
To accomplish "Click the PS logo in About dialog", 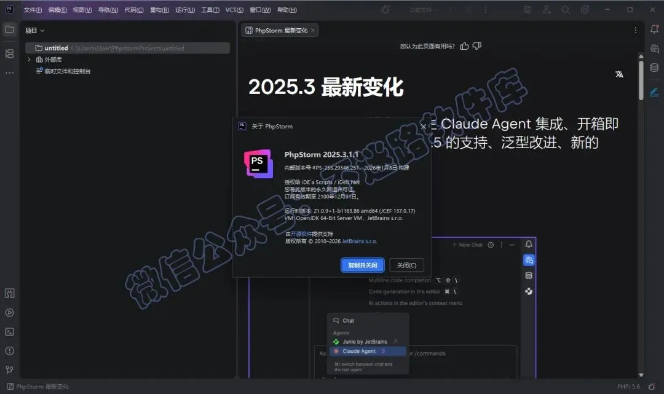I will (258, 164).
